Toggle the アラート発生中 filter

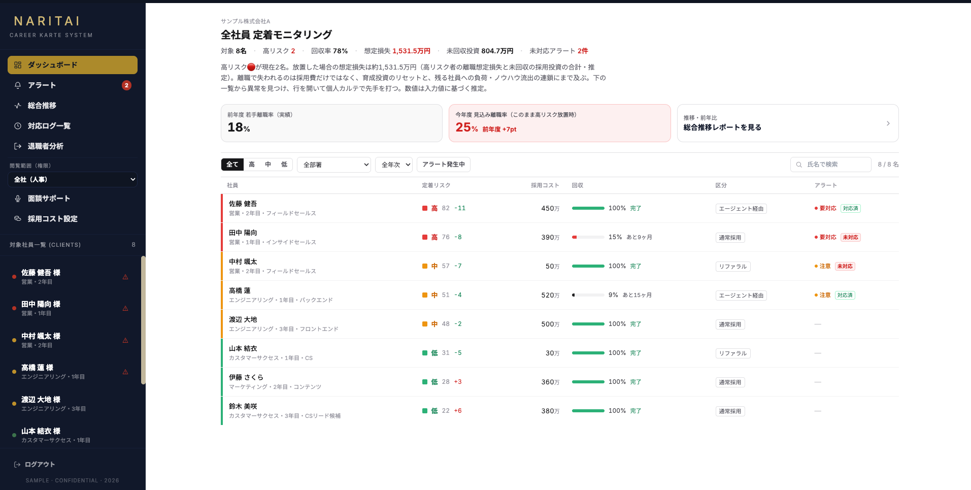click(444, 165)
